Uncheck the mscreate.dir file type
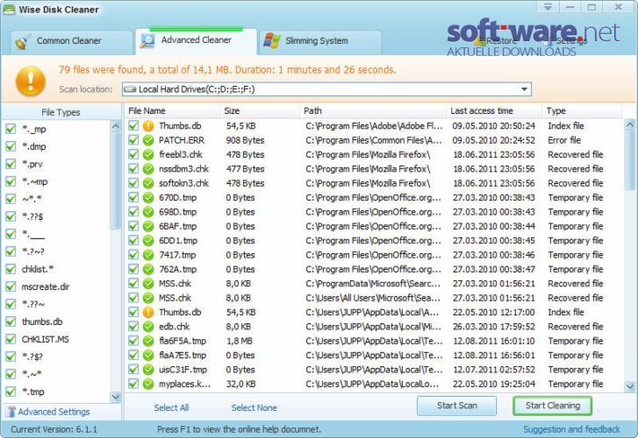The height and width of the screenshot is (438, 638). (x=11, y=286)
